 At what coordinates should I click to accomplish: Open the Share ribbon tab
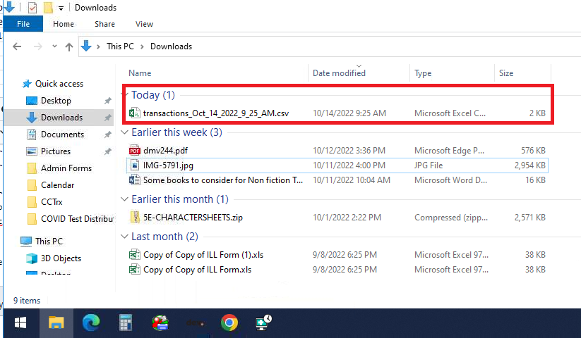pyautogui.click(x=104, y=24)
